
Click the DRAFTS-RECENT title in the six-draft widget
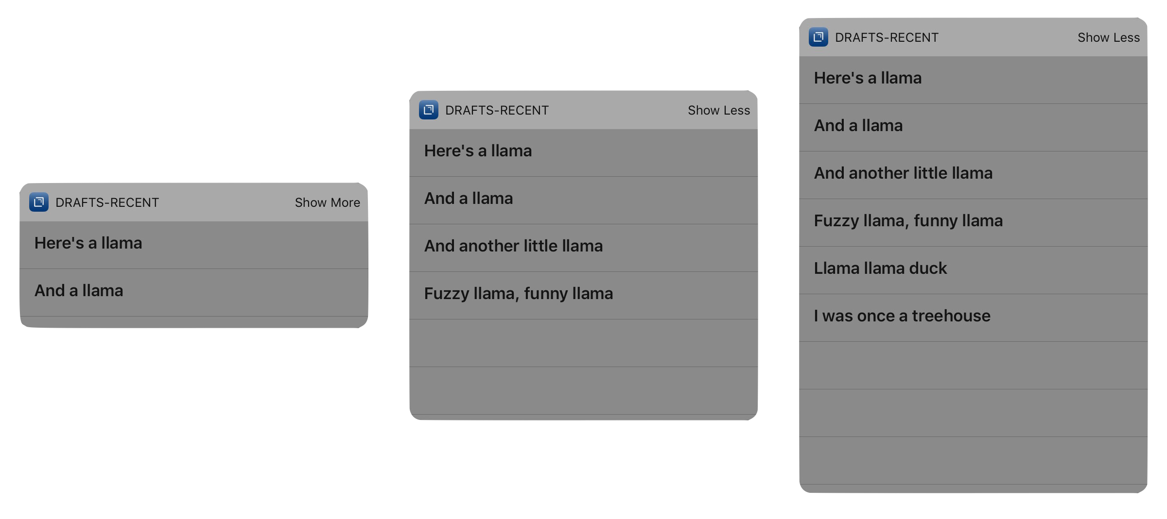[887, 37]
